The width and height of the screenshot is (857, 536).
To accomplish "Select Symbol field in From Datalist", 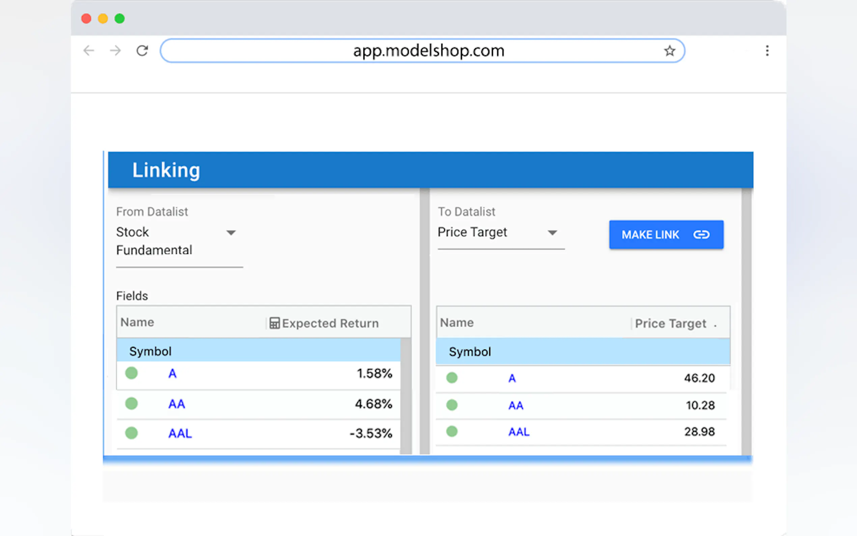I will point(150,351).
